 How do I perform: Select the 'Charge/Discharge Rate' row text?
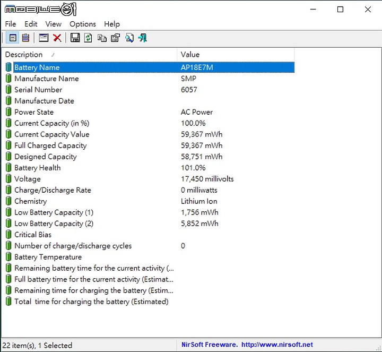(x=53, y=190)
